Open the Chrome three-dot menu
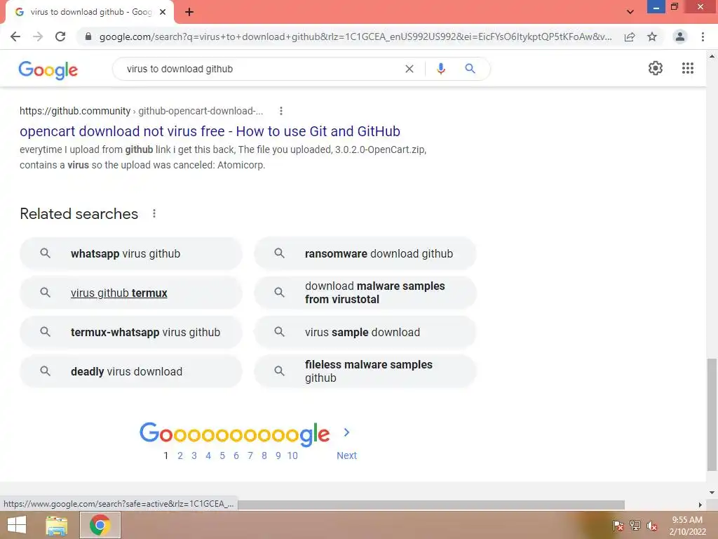The width and height of the screenshot is (718, 539). pyautogui.click(x=703, y=36)
